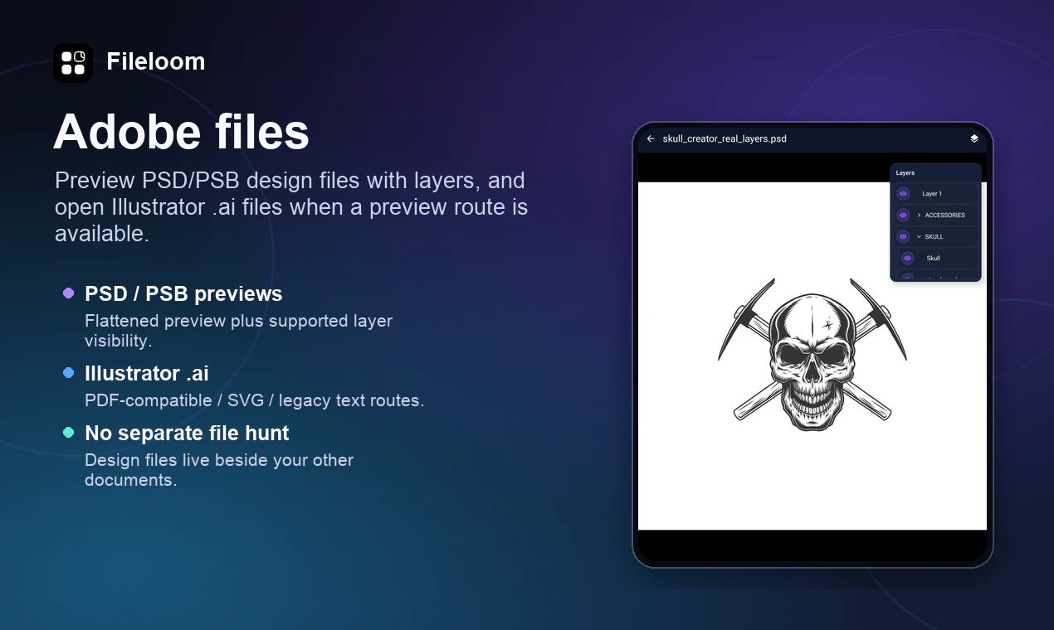Screen dimensions: 1054x630
Task: Click the skull artwork preview
Action: (812, 355)
